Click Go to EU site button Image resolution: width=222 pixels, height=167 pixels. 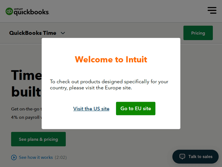pyautogui.click(x=136, y=109)
